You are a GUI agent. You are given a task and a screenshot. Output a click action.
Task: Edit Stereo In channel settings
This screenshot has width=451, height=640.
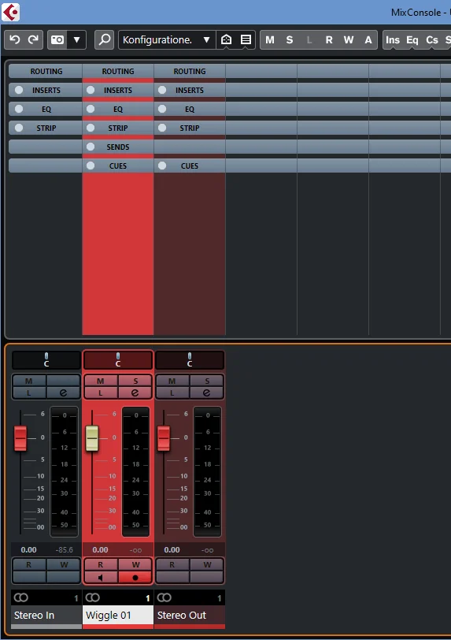click(63, 393)
